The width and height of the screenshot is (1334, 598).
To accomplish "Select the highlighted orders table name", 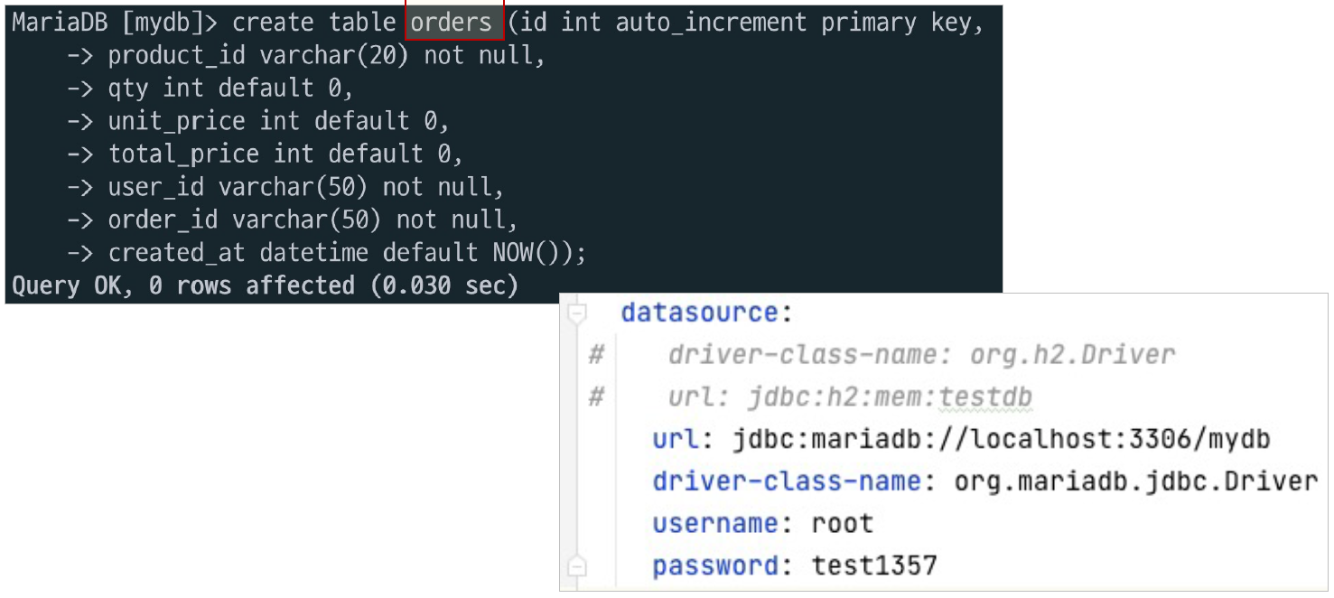I will 454,22.
